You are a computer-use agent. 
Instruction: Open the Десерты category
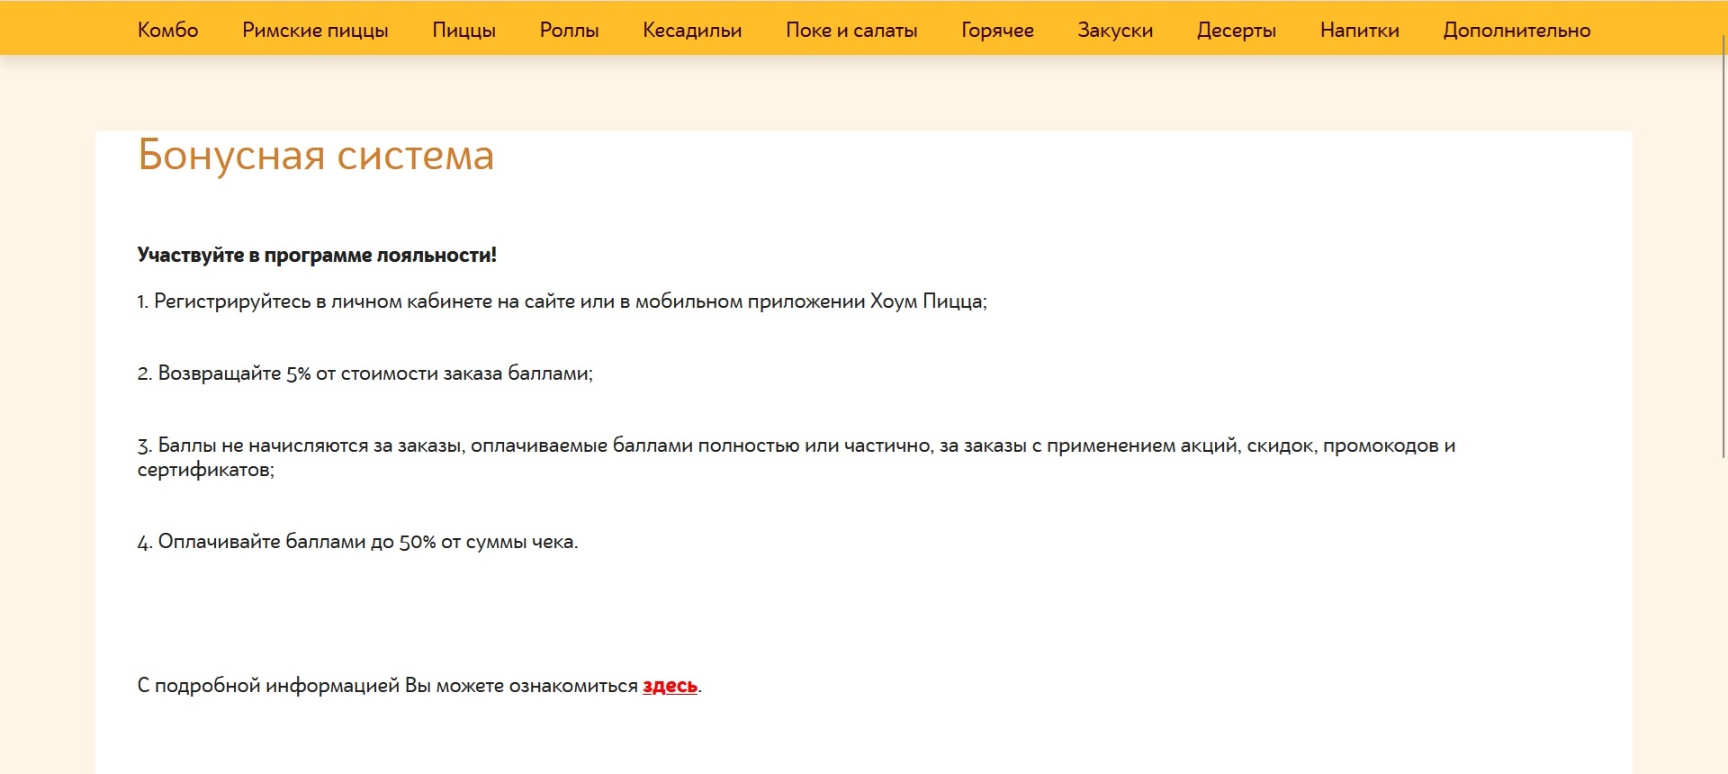point(1237,30)
